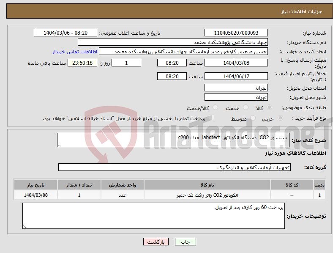The image size is (333, 253).
Task: Click the جزئیات اطلاعات نیاز header title
Action: pos(302,11)
